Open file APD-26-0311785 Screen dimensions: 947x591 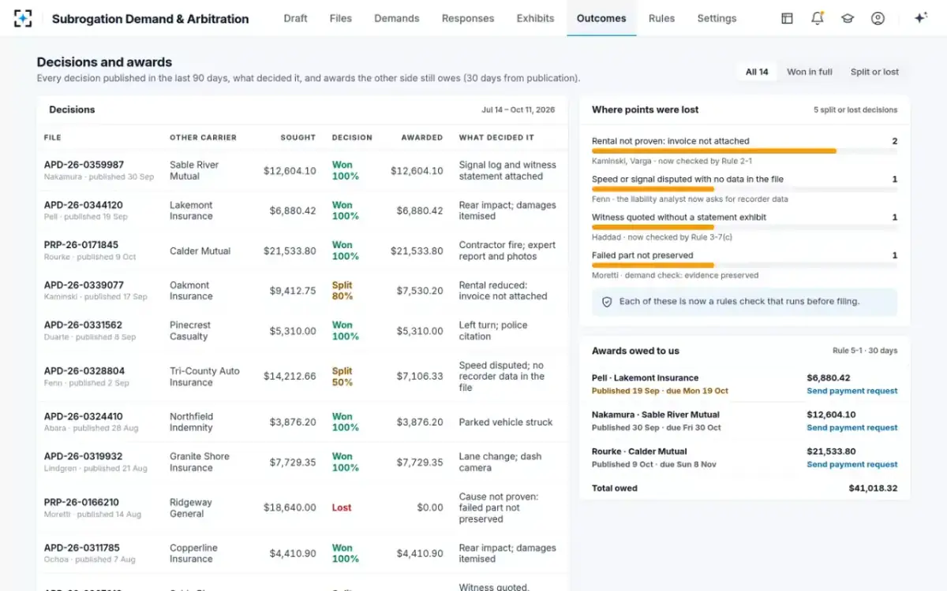click(x=82, y=548)
